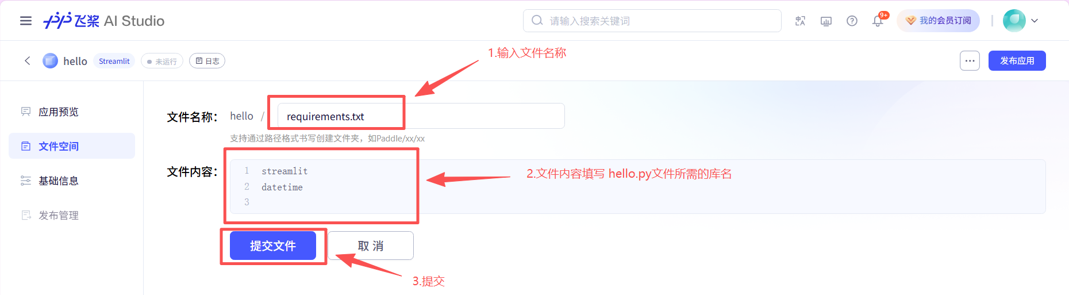
Task: Go back using the left arrow
Action: pos(27,60)
